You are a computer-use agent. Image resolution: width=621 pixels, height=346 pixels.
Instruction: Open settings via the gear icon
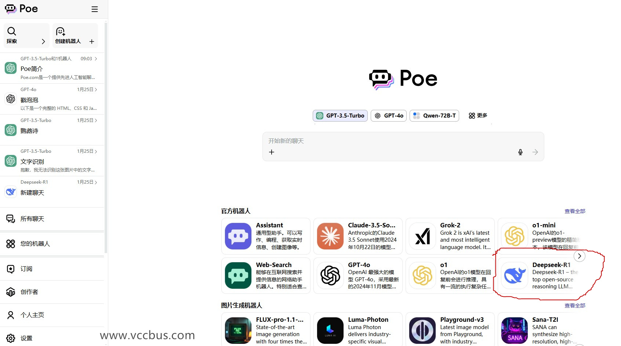click(x=11, y=338)
